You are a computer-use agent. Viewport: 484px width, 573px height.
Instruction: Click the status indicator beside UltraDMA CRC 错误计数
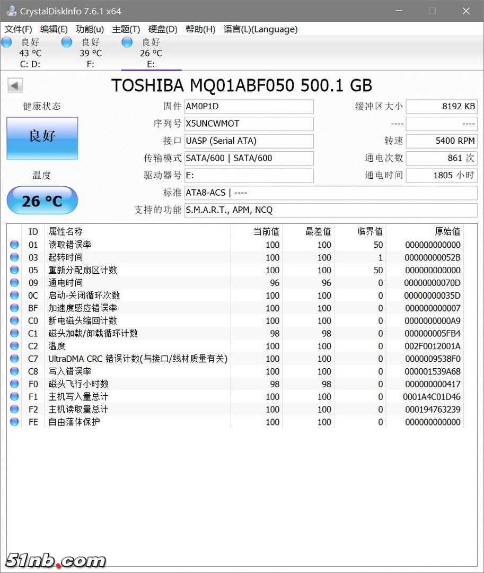click(14, 359)
